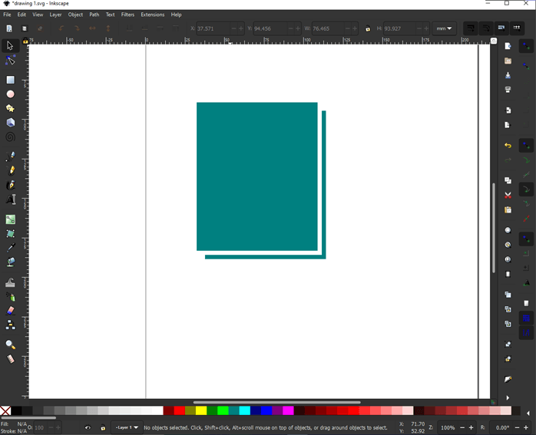The width and height of the screenshot is (536, 435).
Task: Pick the yellow swatch in the palette
Action: tap(201, 411)
